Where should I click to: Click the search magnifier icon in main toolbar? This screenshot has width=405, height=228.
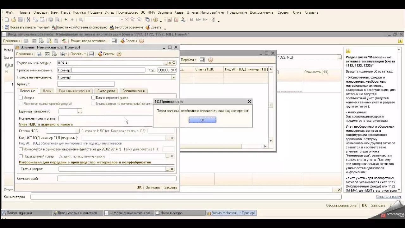click(x=81, y=20)
